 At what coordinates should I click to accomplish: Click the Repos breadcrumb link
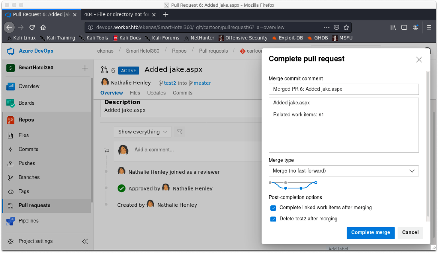[x=179, y=51]
